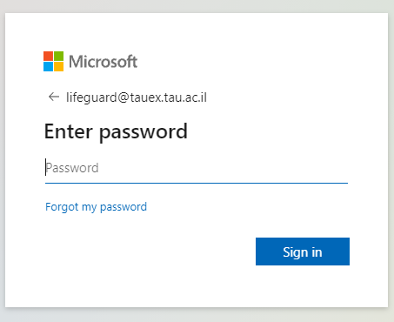Image resolution: width=394 pixels, height=322 pixels.
Task: Click the "Sign in" text on the button
Action: point(303,252)
